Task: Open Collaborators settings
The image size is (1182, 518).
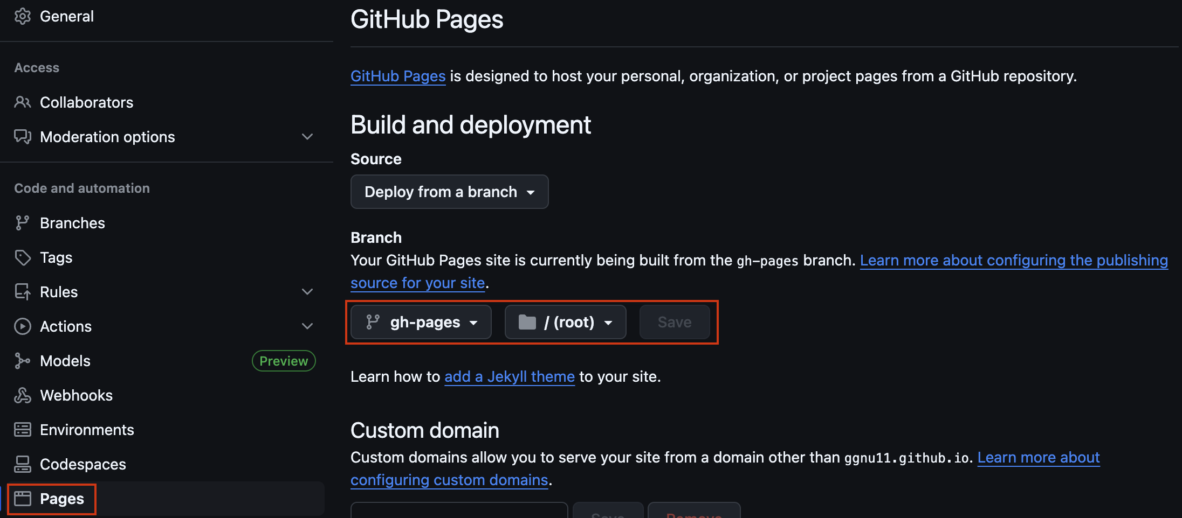Action: point(86,102)
